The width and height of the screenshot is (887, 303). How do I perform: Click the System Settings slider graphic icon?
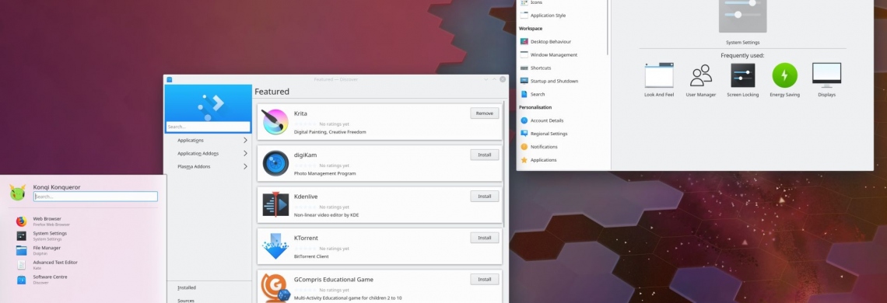tap(742, 16)
